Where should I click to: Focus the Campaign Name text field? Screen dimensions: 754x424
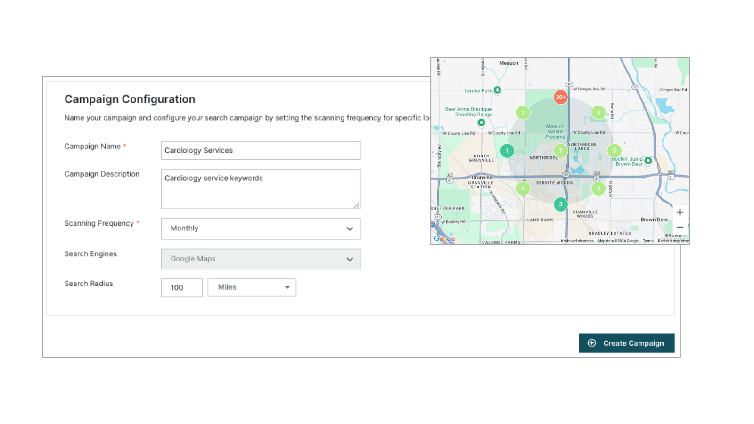pos(261,151)
